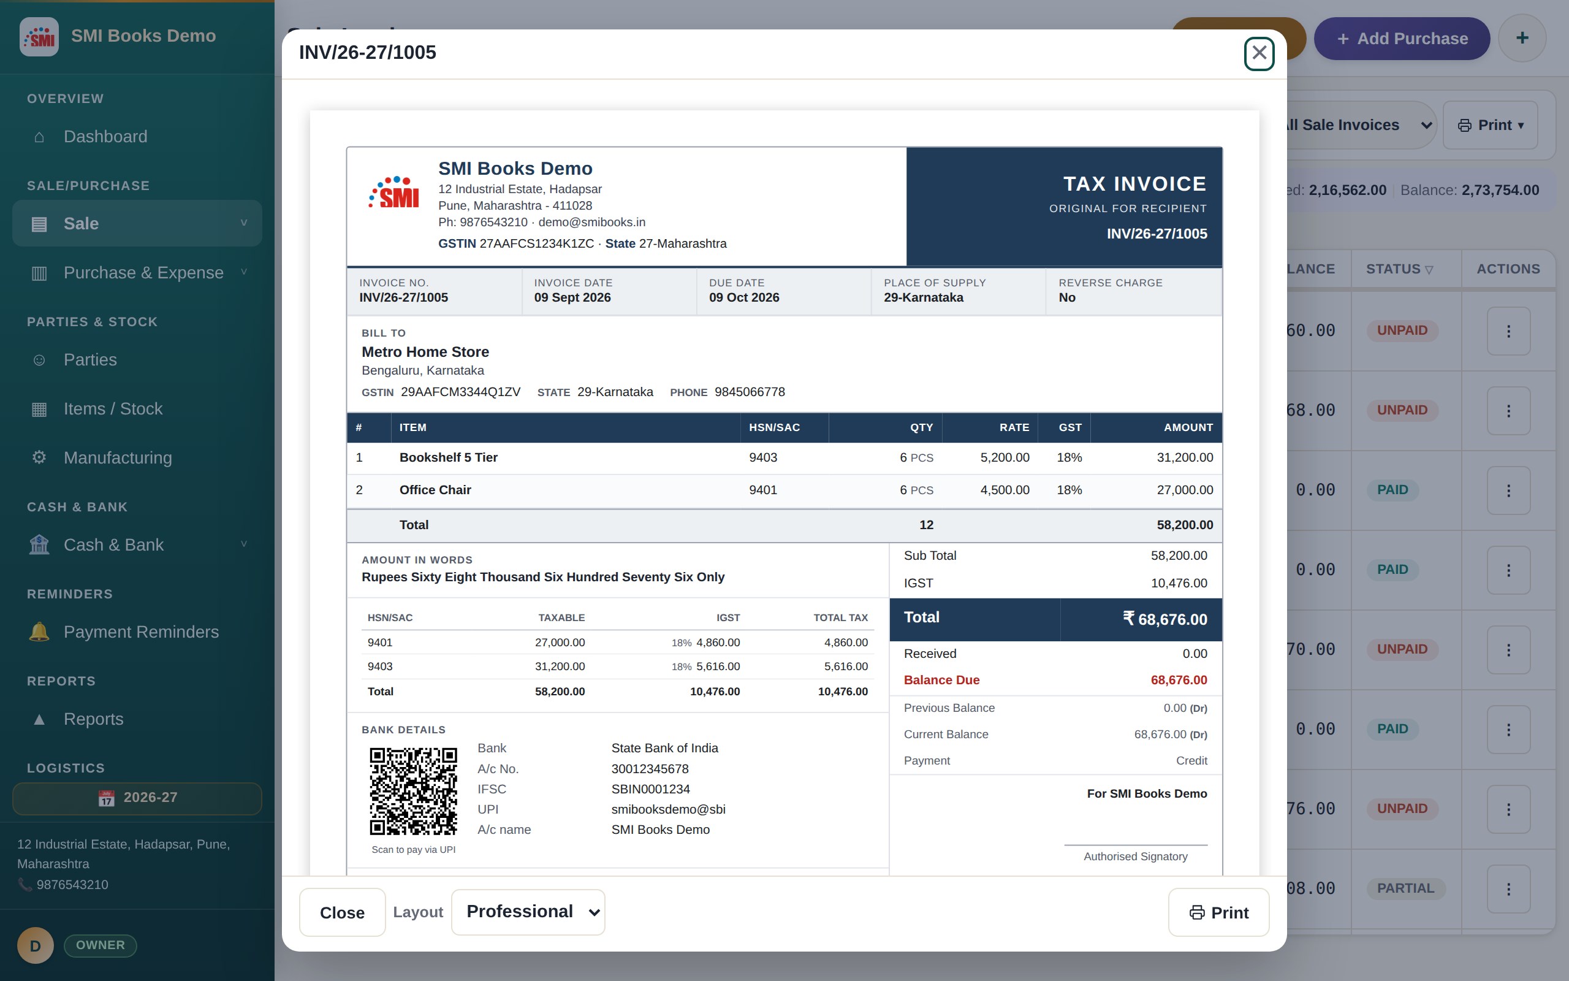
Task: Click the OWNER role badge
Action: tap(100, 945)
